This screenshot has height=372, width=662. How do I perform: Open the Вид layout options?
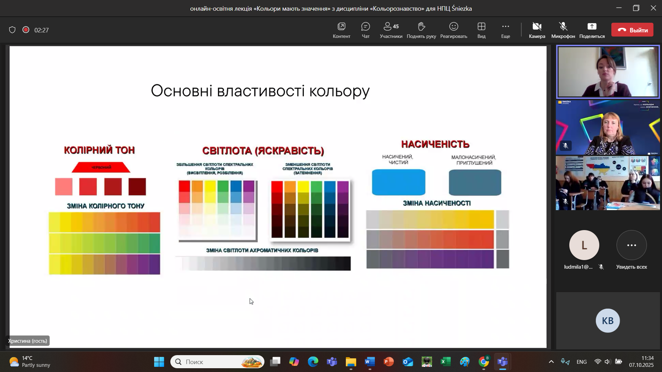[x=481, y=30]
